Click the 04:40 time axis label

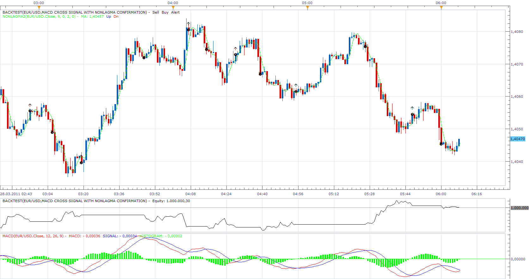click(x=262, y=194)
